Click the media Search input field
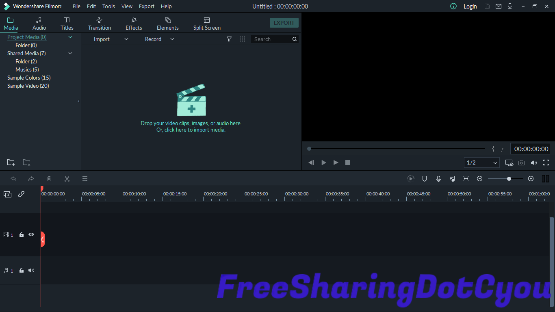The image size is (555, 312). (271, 39)
